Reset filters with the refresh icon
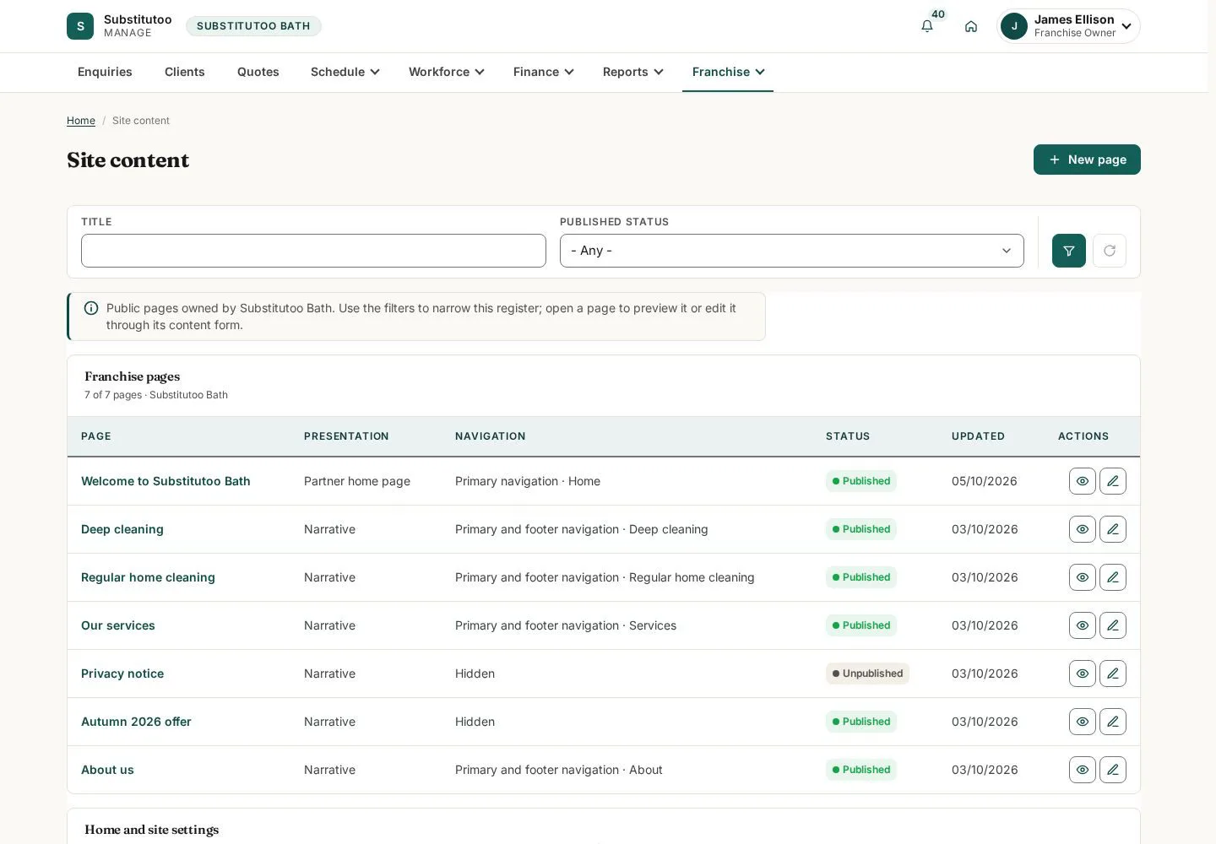The image size is (1216, 844). [1110, 251]
